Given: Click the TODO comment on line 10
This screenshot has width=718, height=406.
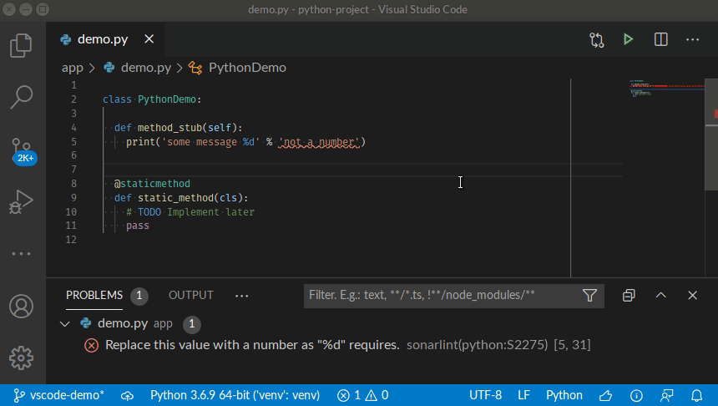Looking at the screenshot, I should coord(190,212).
